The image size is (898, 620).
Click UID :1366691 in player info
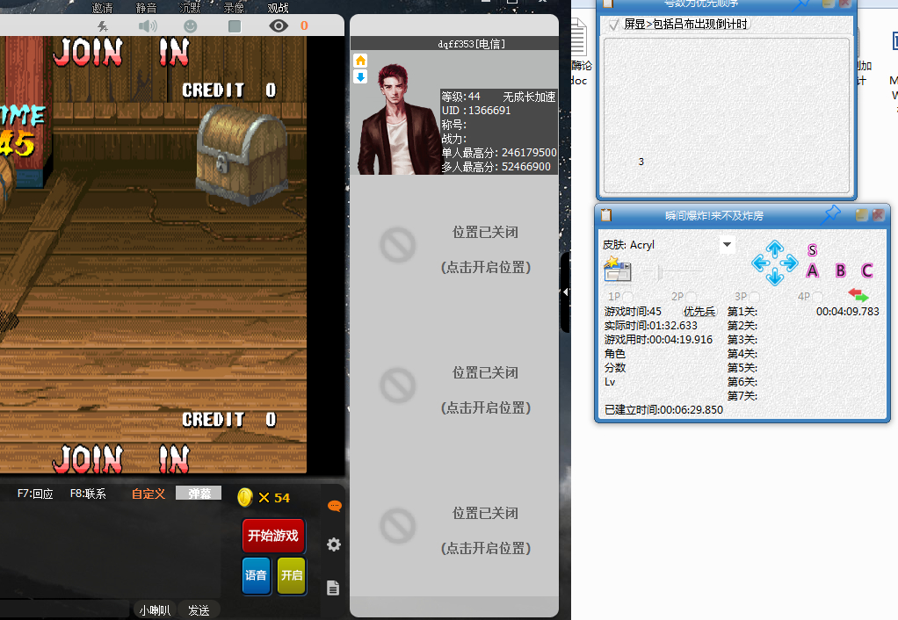pos(476,111)
